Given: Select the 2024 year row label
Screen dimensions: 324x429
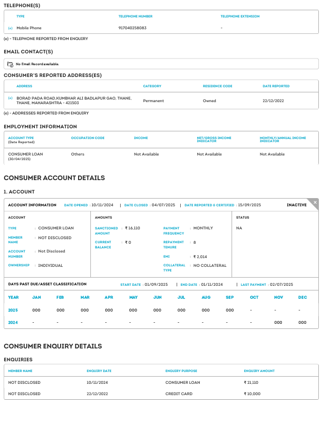Looking at the screenshot, I should point(13,322).
